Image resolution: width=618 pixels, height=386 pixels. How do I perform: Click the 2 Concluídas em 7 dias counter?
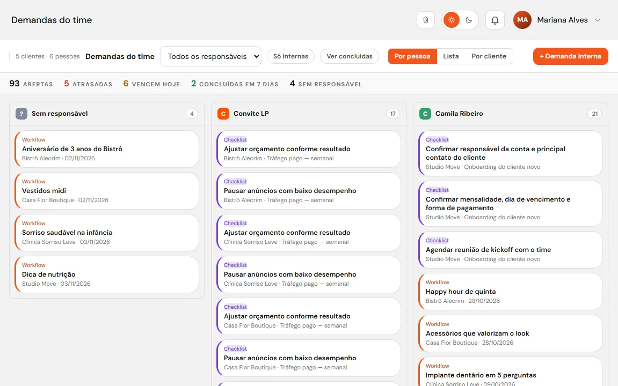[235, 84]
